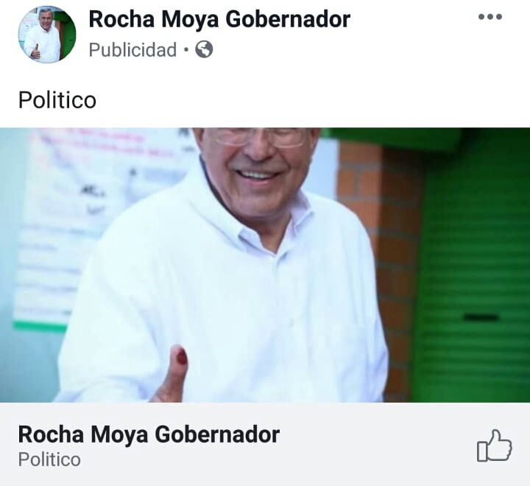Open the ad photo of the smiling man
Viewport: 530px width, 486px height.
coord(265,265)
